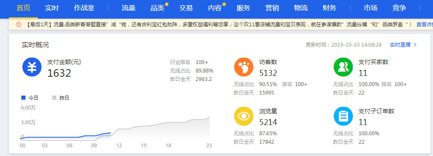Click the 实时概况 heading

tap(35, 45)
